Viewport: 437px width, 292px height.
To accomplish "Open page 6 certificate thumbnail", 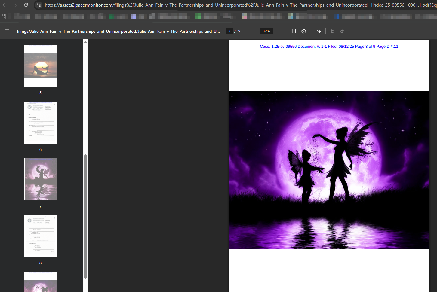I will click(x=41, y=123).
